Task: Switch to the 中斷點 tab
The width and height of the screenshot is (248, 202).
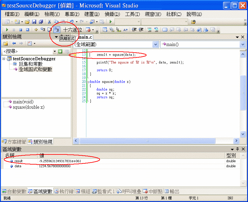Action: (x=153, y=192)
